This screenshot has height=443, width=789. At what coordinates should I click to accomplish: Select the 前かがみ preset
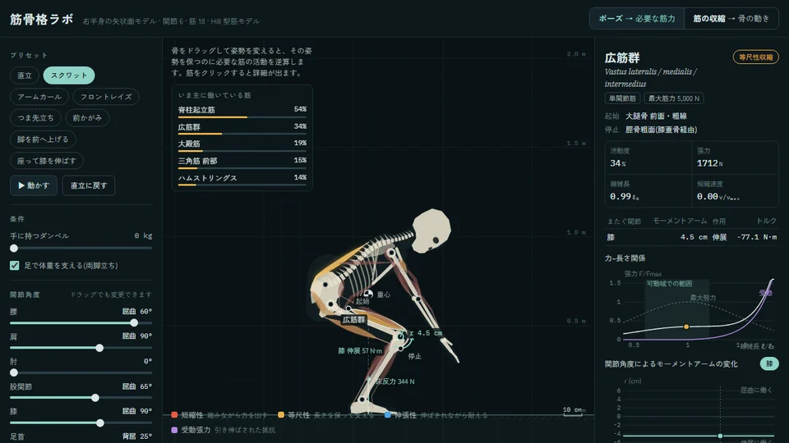click(88, 117)
